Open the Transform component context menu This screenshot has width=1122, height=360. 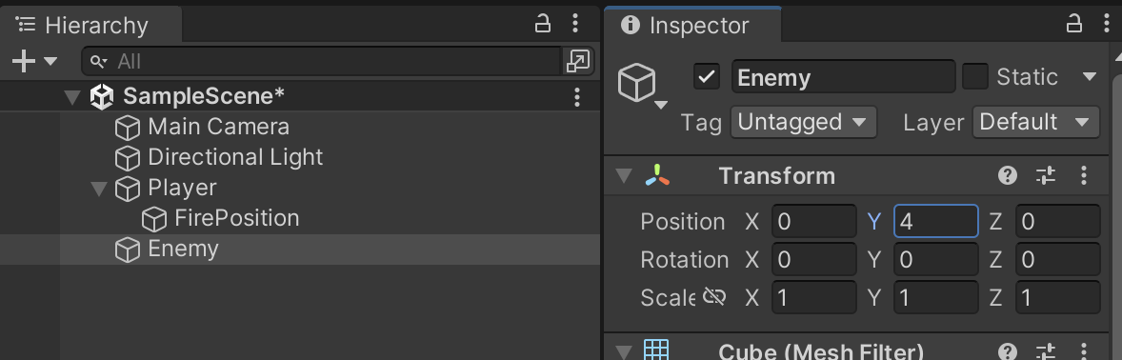pos(1084,175)
